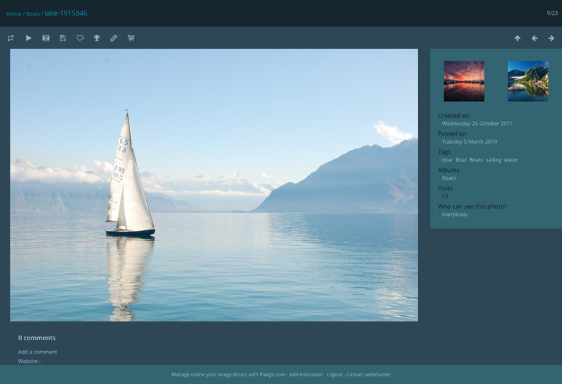This screenshot has height=384, width=562.
Task: Add photo to cart icon
Action: point(131,38)
